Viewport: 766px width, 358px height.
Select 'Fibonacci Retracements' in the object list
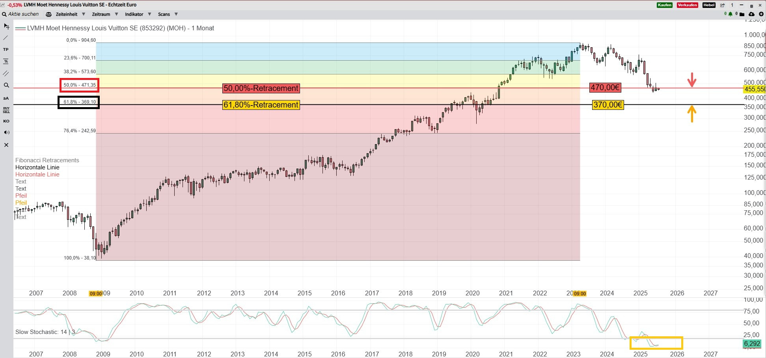point(47,160)
